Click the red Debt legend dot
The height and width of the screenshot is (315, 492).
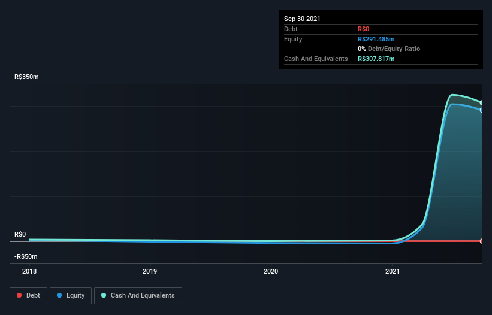coord(19,295)
